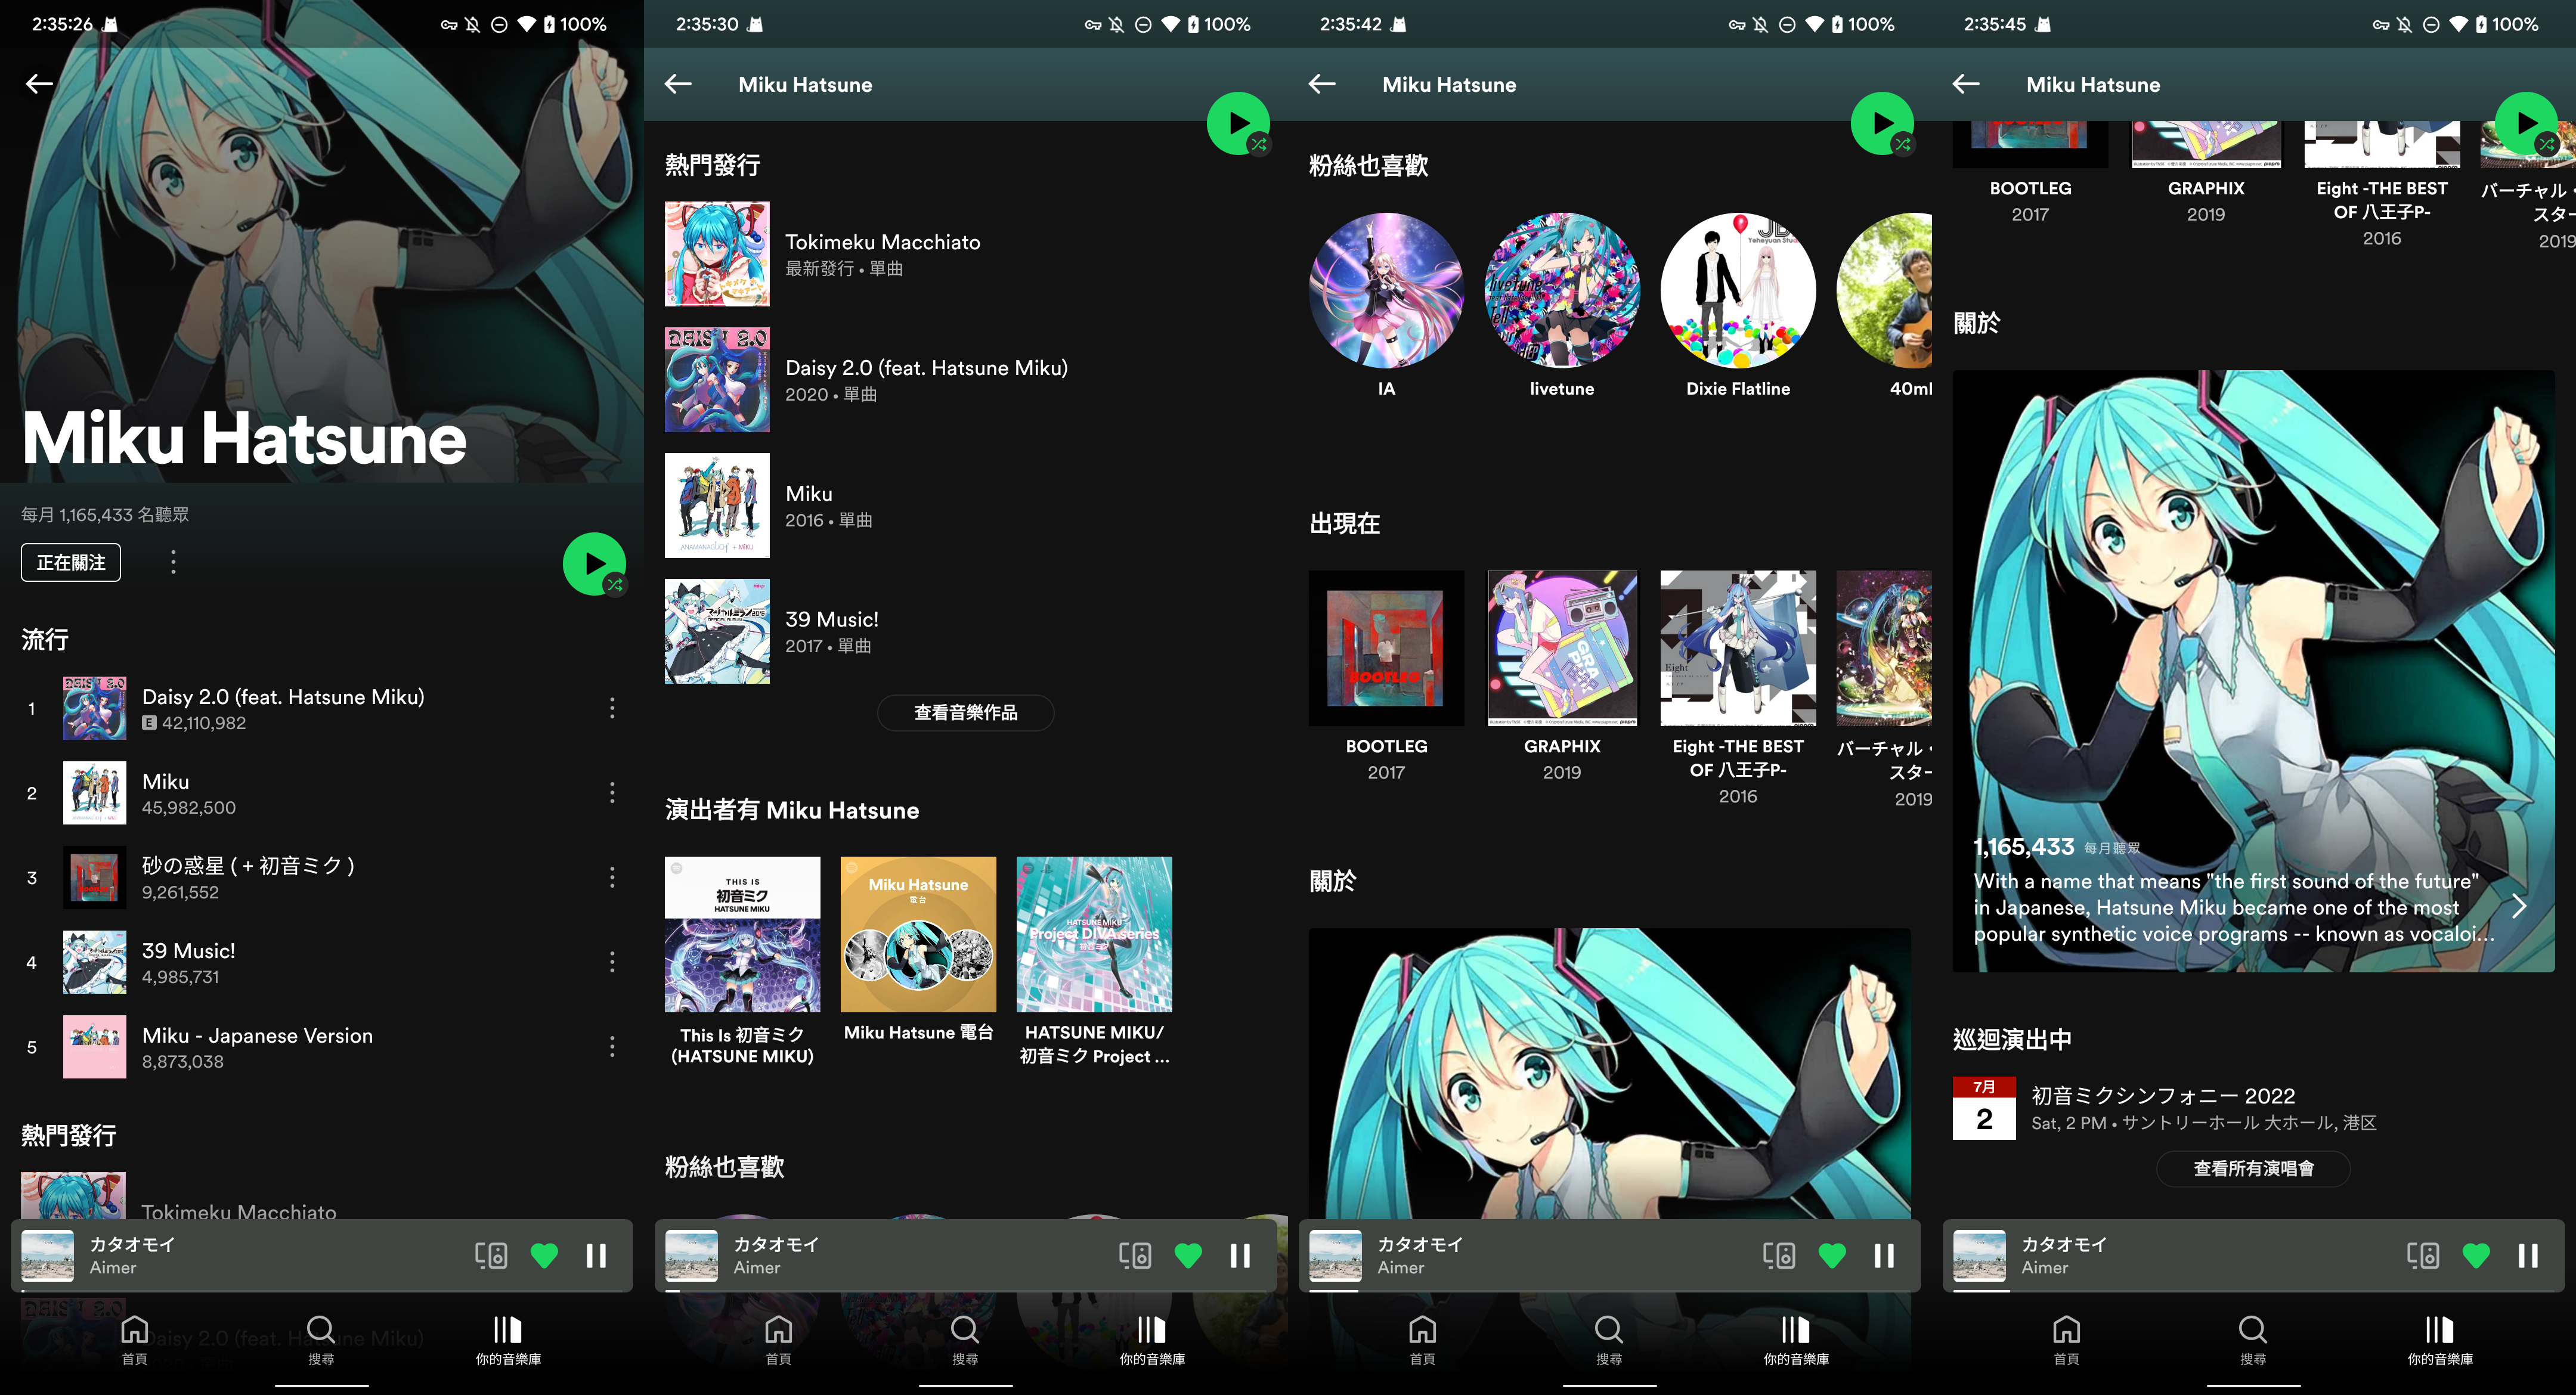Viewport: 2576px width, 1395px height.
Task: Tap back arrow on the 2:35:42 screen
Action: 1322,84
